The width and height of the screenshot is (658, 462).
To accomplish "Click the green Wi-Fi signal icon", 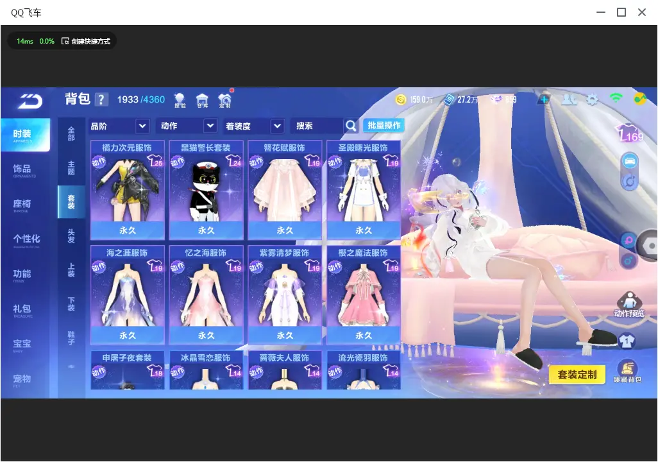I will (616, 98).
